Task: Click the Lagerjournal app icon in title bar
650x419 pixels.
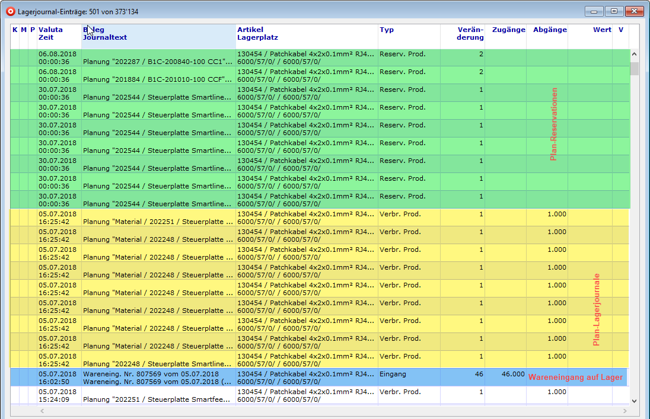Action: 9,11
